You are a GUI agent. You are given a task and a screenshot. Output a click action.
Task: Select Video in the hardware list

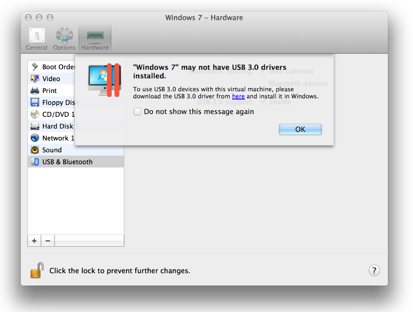(x=52, y=79)
